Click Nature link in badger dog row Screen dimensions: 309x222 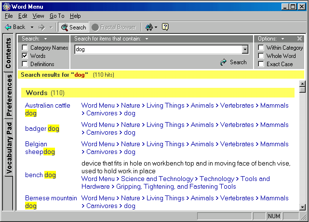(131, 125)
